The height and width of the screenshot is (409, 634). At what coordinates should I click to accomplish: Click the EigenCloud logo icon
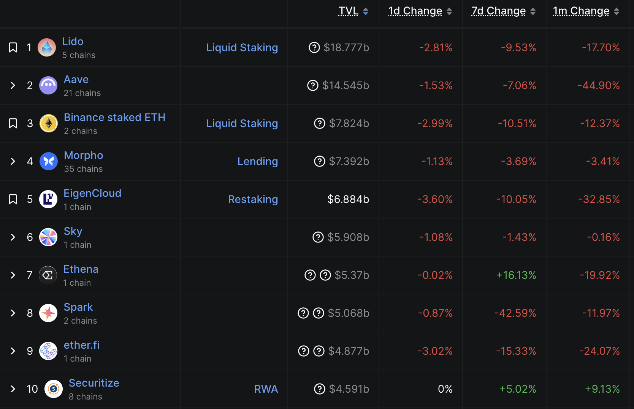coord(48,199)
